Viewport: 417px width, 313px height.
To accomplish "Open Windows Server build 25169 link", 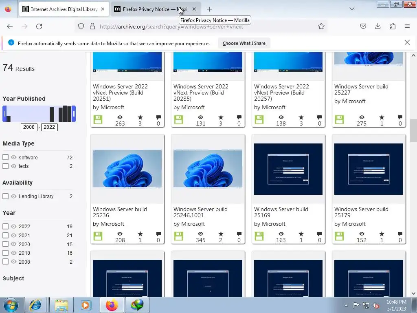I will click(x=281, y=212).
